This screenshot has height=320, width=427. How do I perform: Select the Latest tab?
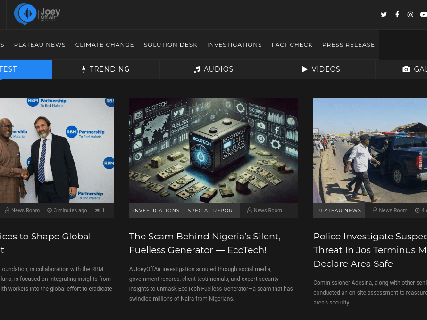click(x=26, y=69)
